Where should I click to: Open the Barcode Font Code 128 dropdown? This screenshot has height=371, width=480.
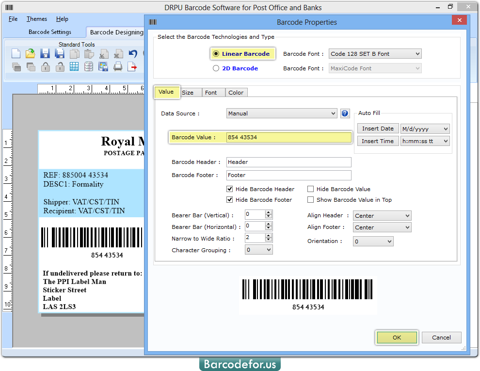click(418, 54)
